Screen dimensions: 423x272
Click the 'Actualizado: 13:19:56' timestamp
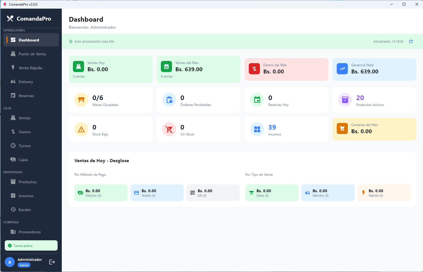[x=388, y=41]
